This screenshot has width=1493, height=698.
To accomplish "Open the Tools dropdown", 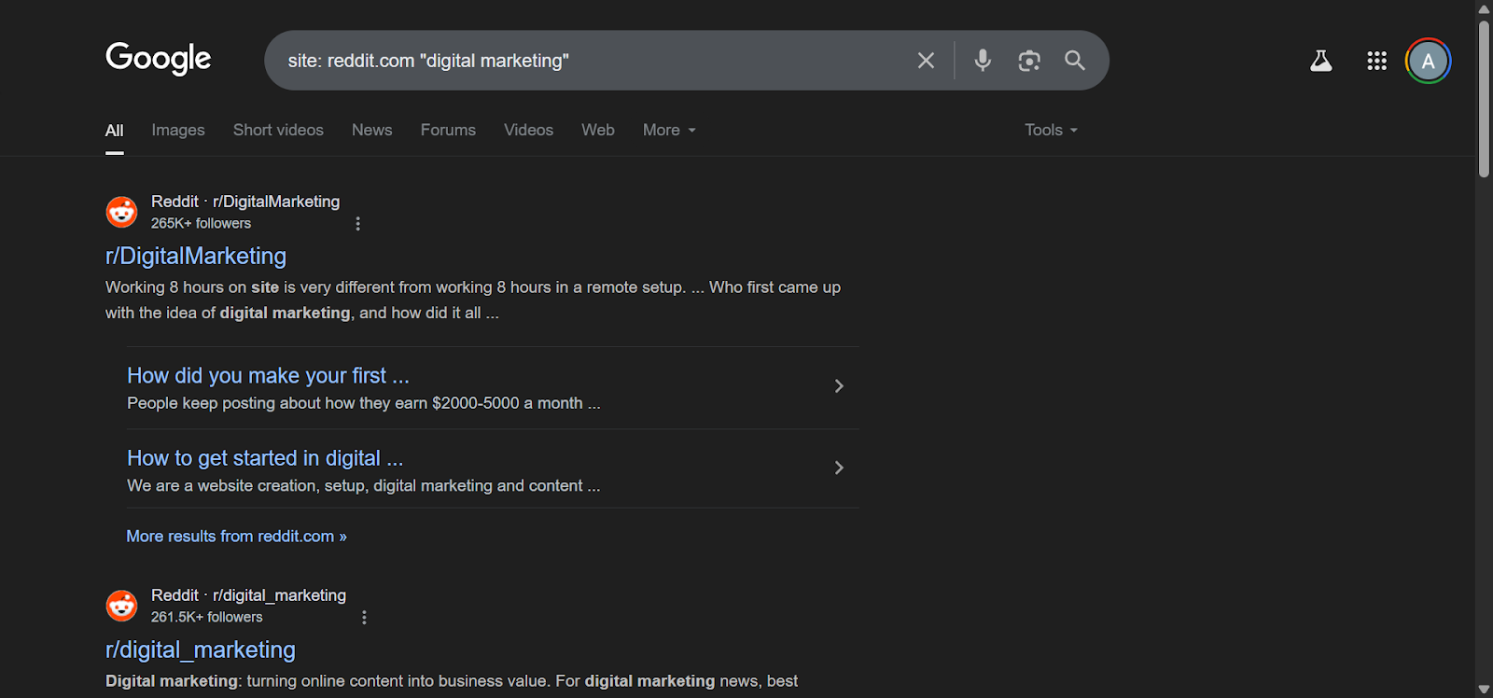I will click(1051, 131).
